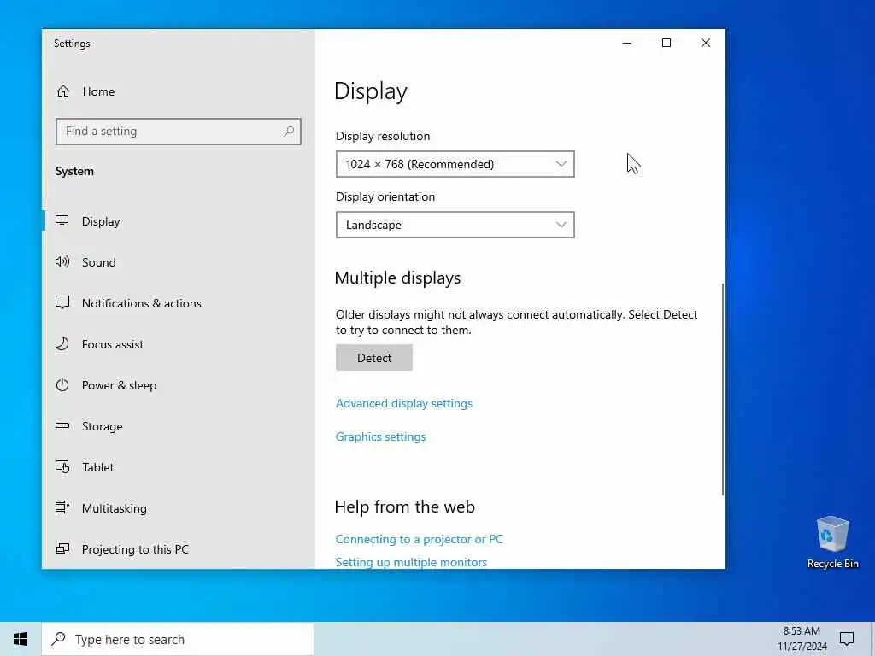Click the magnifier icon in Find a setting
Viewport: 875px width, 656px height.
coord(289,131)
